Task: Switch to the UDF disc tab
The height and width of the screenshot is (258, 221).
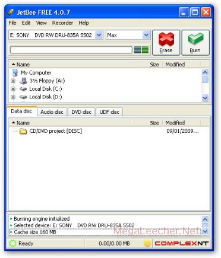Action: [109, 112]
